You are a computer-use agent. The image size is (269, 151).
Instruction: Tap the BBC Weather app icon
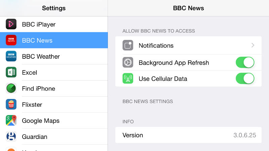coord(11,56)
